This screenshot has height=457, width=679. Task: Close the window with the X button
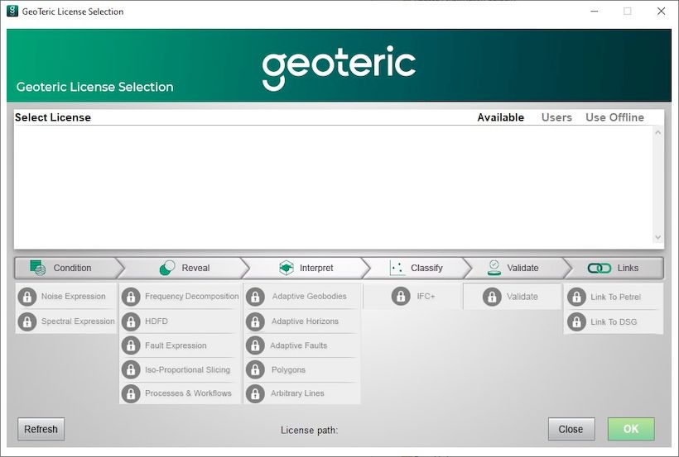(x=662, y=12)
